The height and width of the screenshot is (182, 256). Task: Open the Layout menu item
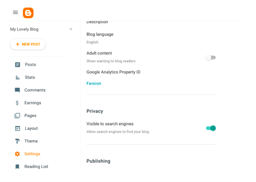point(31,128)
